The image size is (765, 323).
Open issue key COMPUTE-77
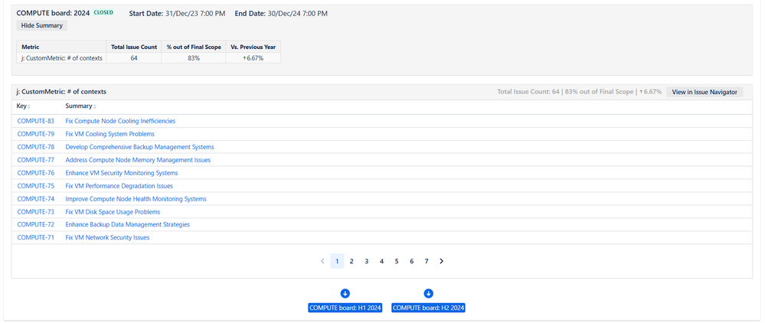point(36,160)
